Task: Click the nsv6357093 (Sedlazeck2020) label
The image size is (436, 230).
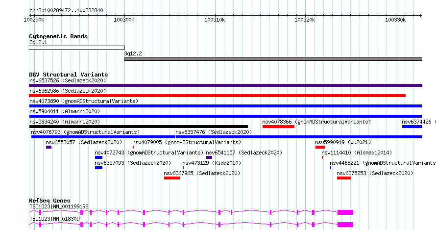Action: (133, 163)
